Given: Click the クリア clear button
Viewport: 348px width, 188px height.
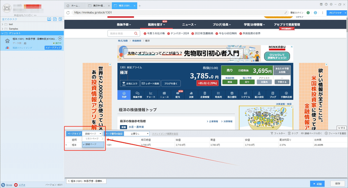Looking at the screenshot, I should pyautogui.click(x=293, y=133).
